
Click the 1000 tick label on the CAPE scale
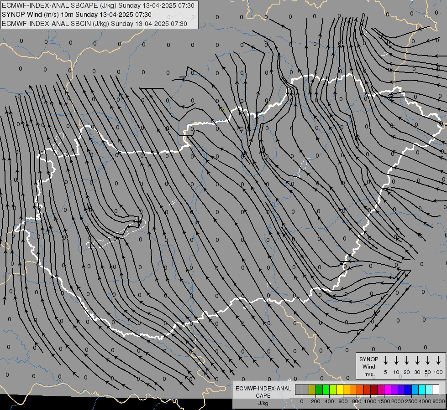pyautogui.click(x=370, y=401)
